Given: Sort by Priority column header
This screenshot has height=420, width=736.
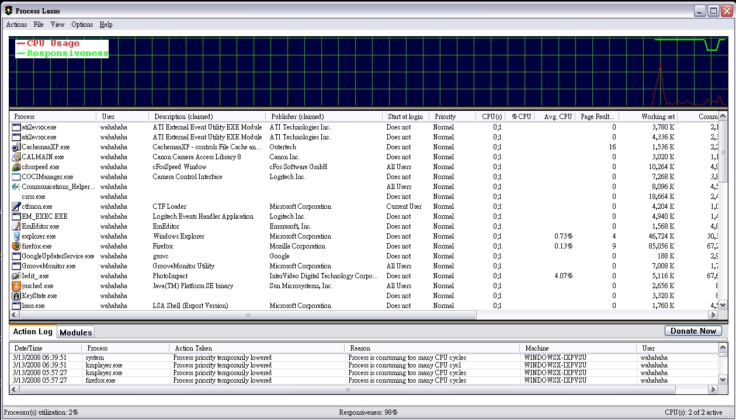Looking at the screenshot, I should pos(452,117).
